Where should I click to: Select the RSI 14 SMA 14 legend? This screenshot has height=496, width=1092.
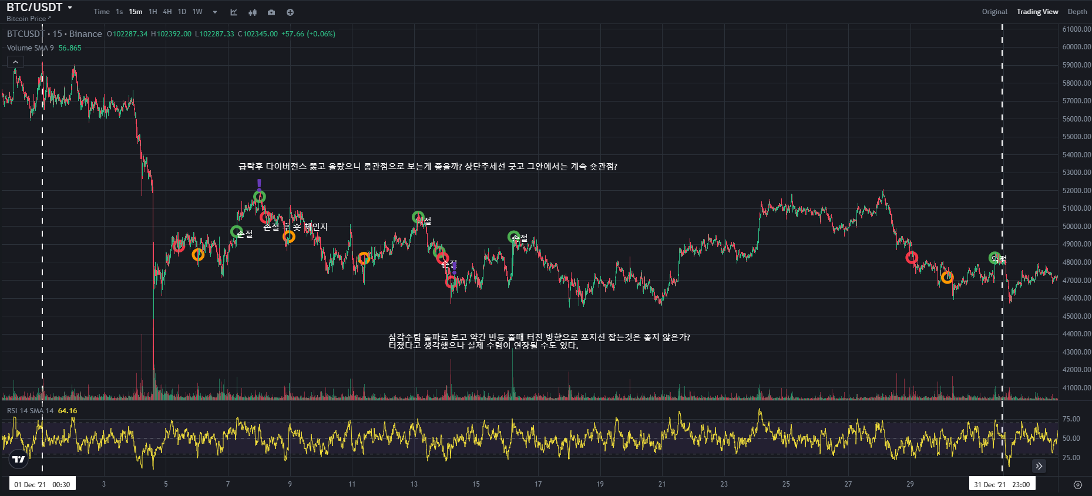click(x=30, y=411)
